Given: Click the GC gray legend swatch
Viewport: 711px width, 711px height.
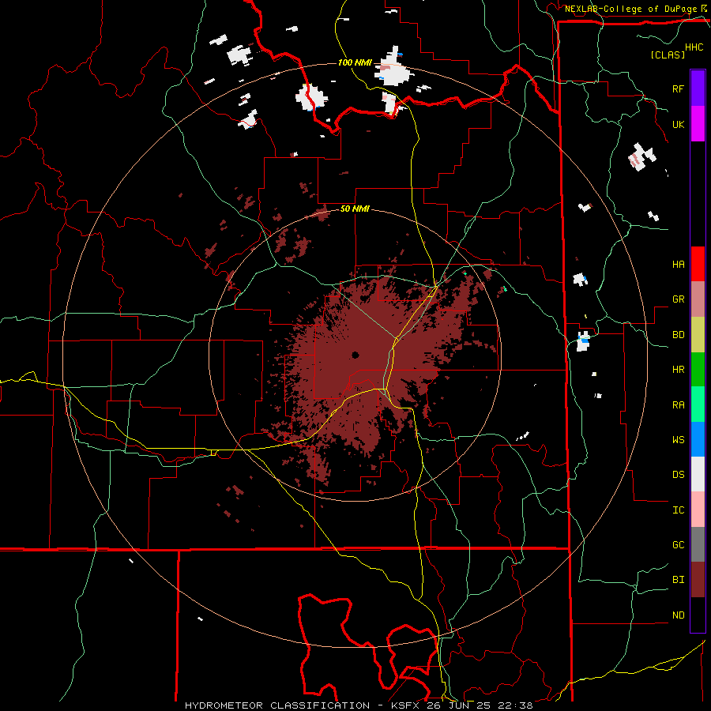Looking at the screenshot, I should (698, 544).
